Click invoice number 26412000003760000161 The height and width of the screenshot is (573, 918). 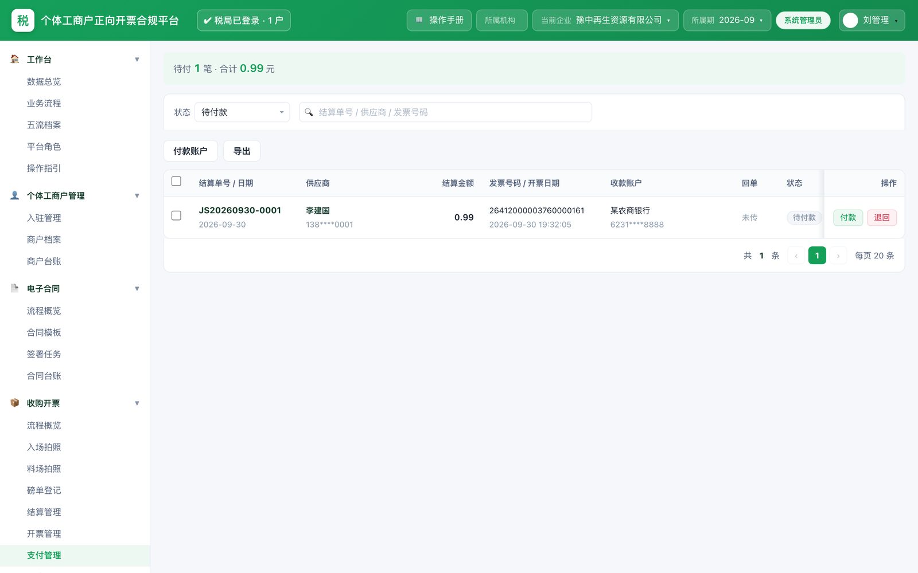coord(537,210)
